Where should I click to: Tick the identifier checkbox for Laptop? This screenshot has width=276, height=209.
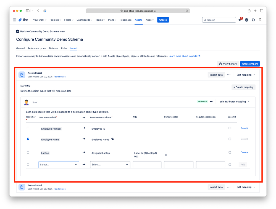click(x=28, y=152)
